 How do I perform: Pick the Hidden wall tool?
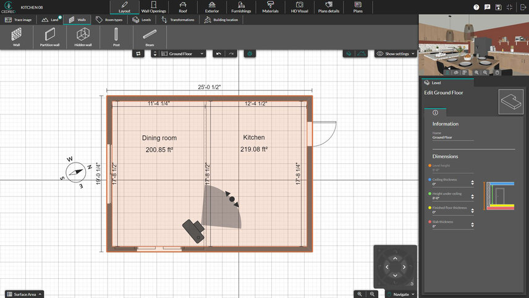pyautogui.click(x=83, y=37)
